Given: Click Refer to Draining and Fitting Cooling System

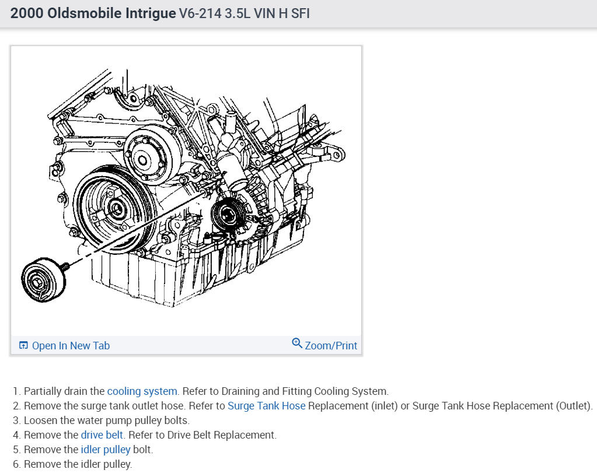Looking at the screenshot, I should (x=285, y=391).
